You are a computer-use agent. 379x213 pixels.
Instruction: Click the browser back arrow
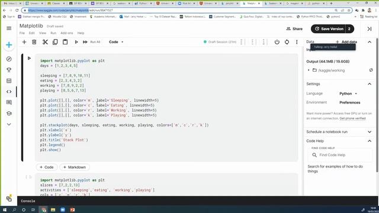(x=4, y=11)
